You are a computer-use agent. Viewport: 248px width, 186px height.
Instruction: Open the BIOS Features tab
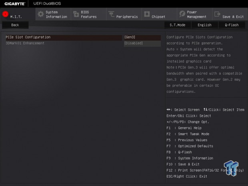tap(88, 14)
